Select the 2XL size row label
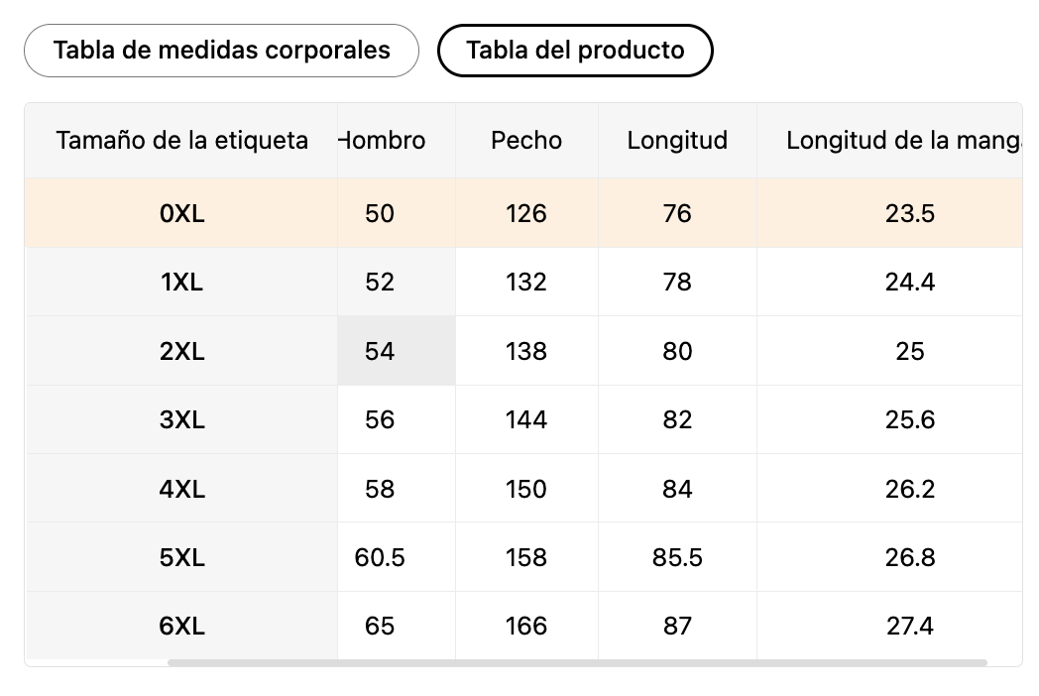This screenshot has width=1039, height=696. point(181,351)
